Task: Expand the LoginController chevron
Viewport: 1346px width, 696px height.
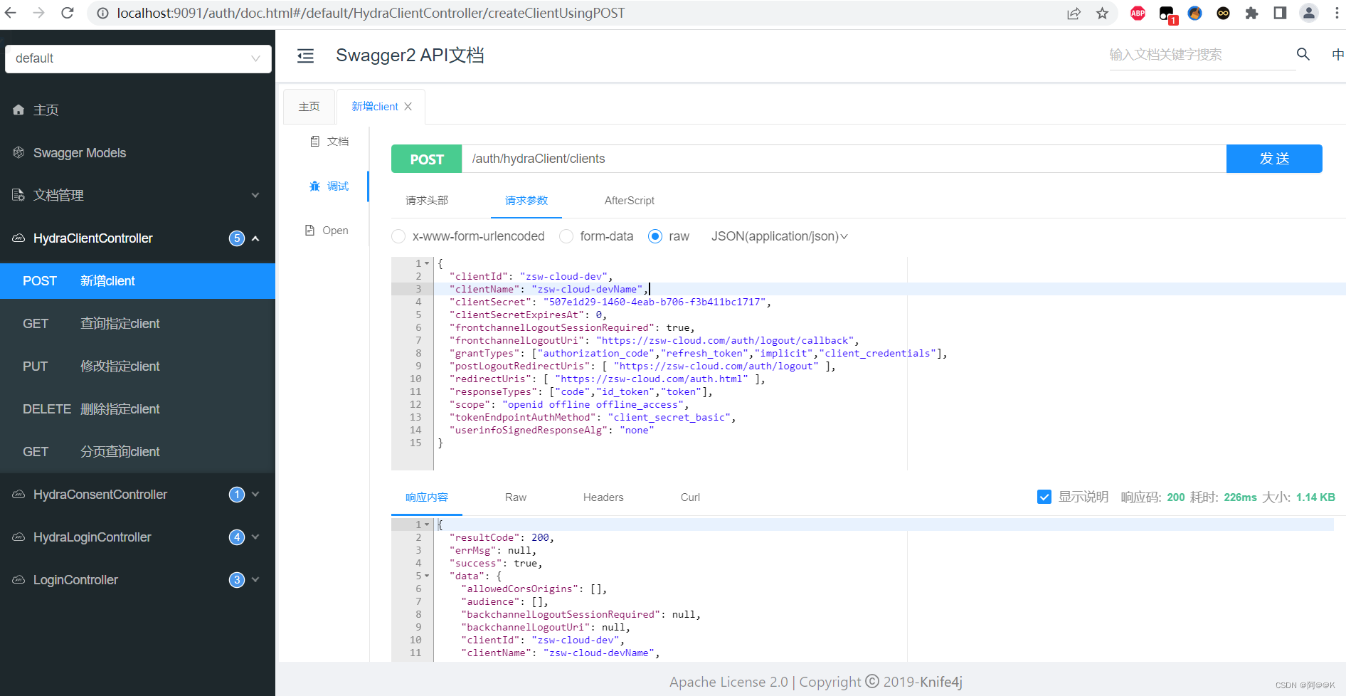Action: 255,579
